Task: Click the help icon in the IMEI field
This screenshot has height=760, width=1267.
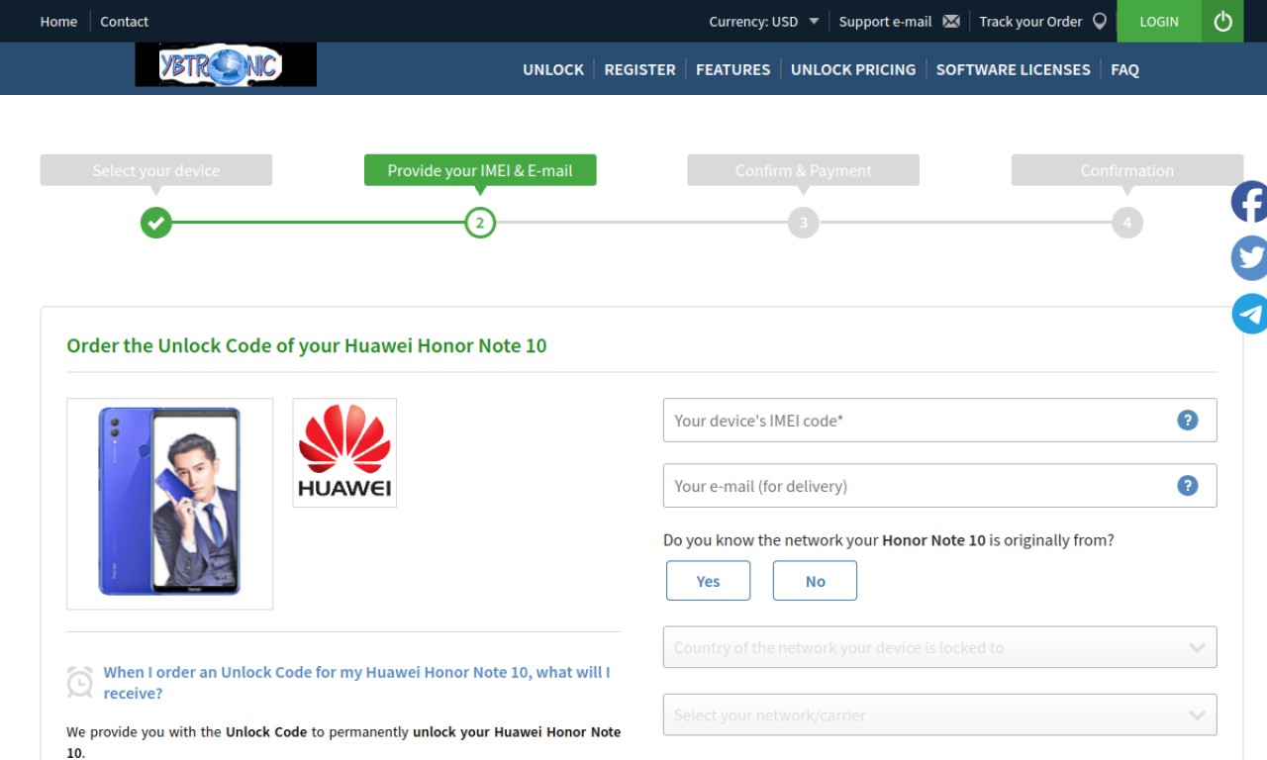Action: 1188,421
